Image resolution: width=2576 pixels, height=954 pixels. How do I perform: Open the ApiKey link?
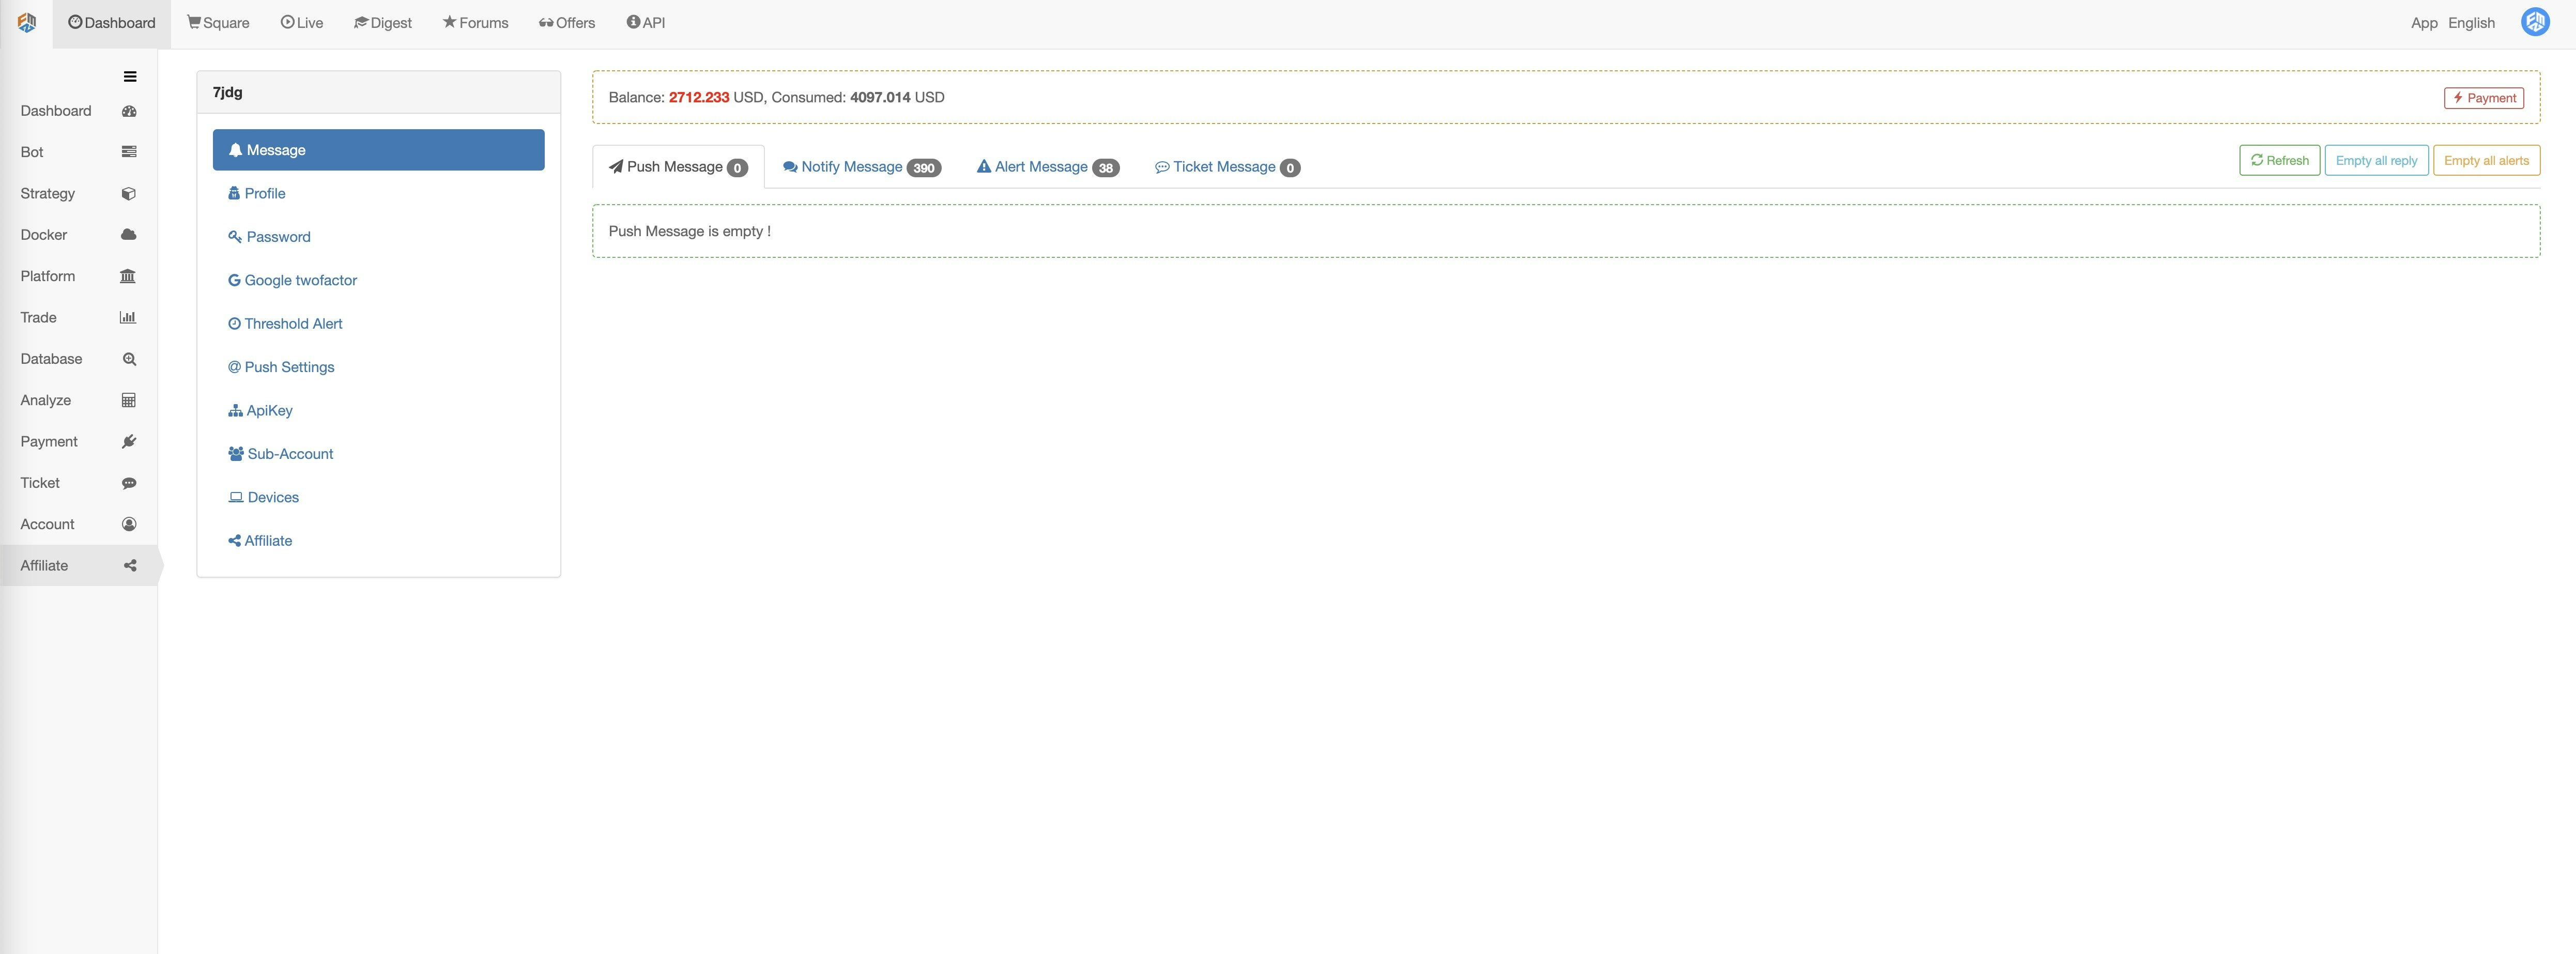(378, 411)
